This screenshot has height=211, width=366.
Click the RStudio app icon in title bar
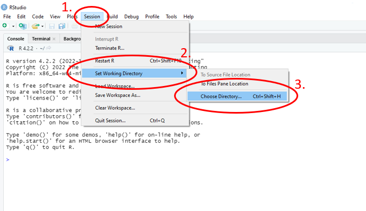pyautogui.click(x=4, y=7)
